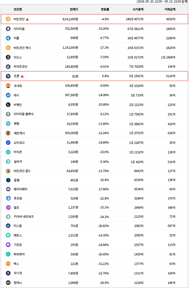Click the 변동률 column header

coord(105,9)
